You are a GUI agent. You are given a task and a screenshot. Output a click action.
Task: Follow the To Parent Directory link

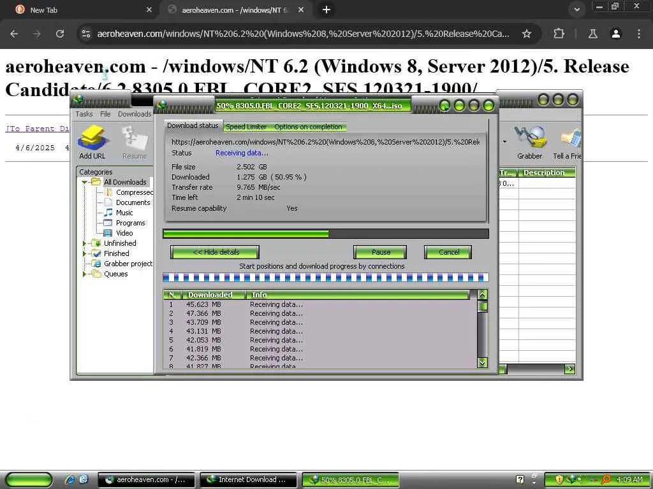(37, 129)
